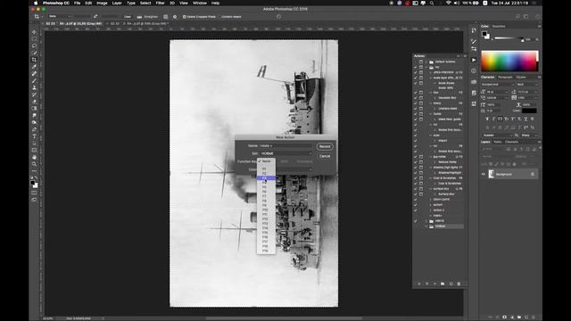
Task: Toggle item checkmark for JPEG-PREVIEW action
Action: pos(416,72)
